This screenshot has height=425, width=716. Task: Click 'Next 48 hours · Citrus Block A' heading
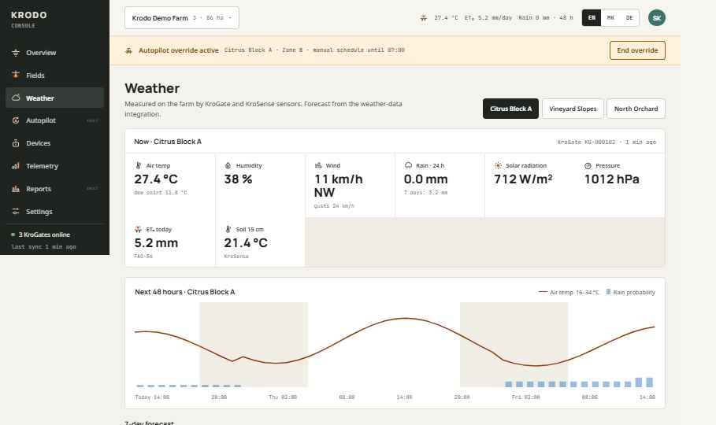(185, 292)
